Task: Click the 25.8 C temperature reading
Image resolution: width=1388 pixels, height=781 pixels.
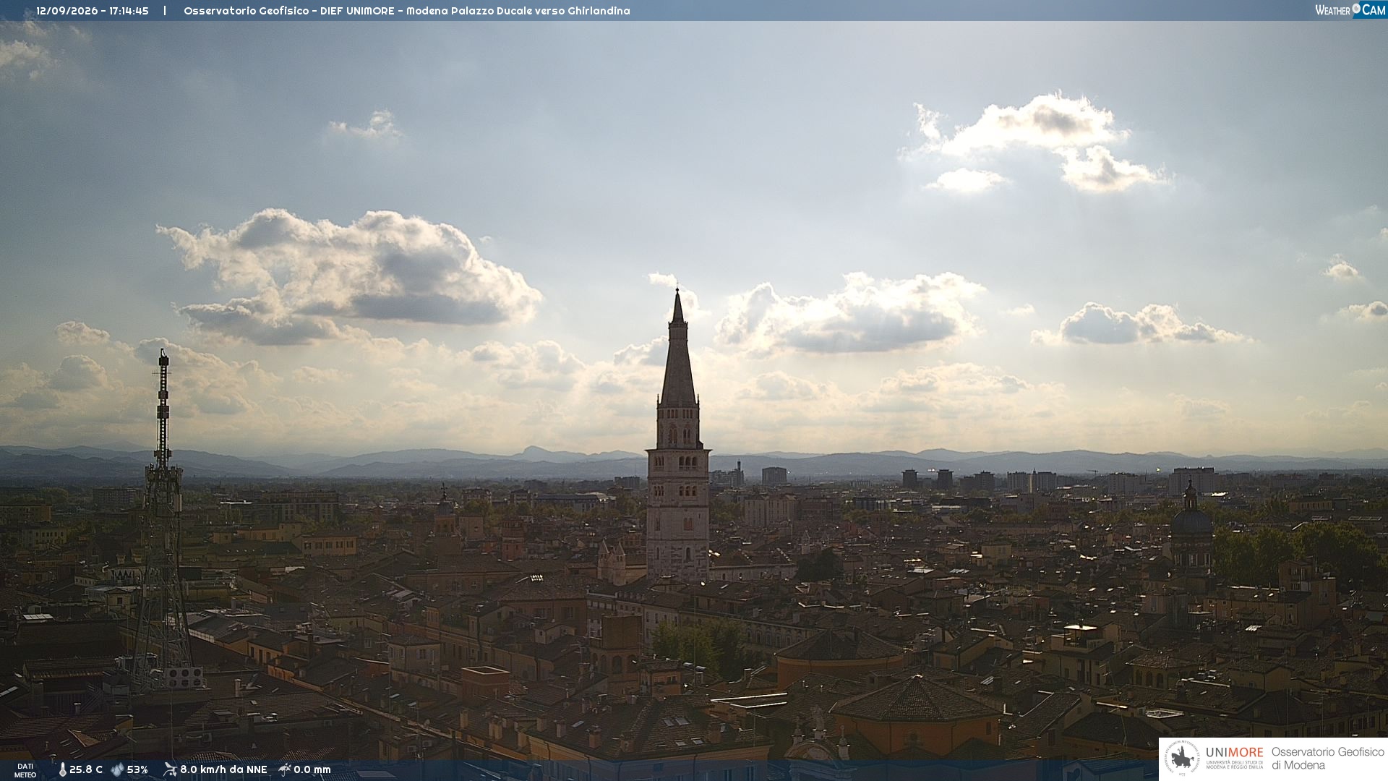Action: click(86, 770)
